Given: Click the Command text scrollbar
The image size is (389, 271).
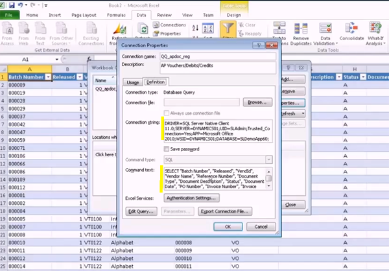Looking at the screenshot, I should [x=268, y=179].
